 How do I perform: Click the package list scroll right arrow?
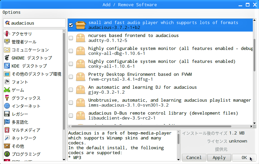pos(251,126)
